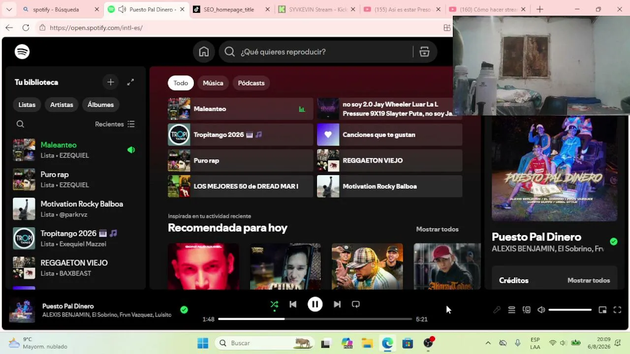Click the Task View icon on the taskbar
The image size is (630, 354).
[325, 343]
